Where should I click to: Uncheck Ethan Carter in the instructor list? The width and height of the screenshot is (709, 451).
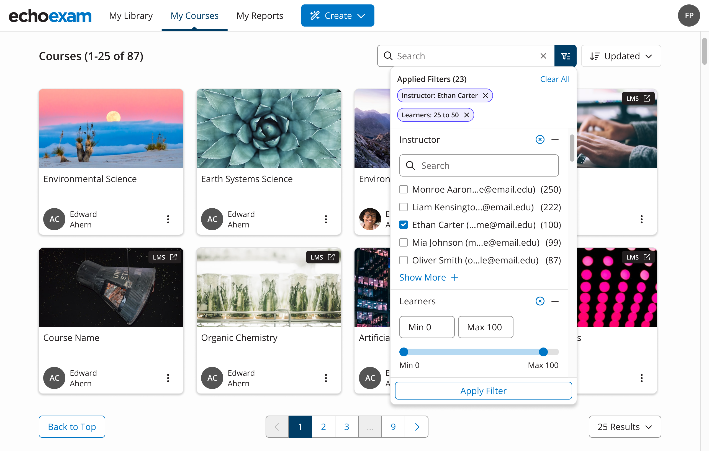click(403, 224)
